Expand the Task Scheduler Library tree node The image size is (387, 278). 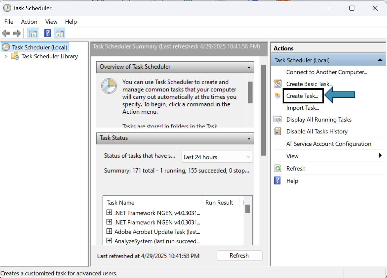(x=6, y=56)
